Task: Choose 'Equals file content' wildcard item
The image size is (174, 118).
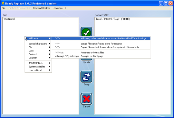Action: point(101,47)
